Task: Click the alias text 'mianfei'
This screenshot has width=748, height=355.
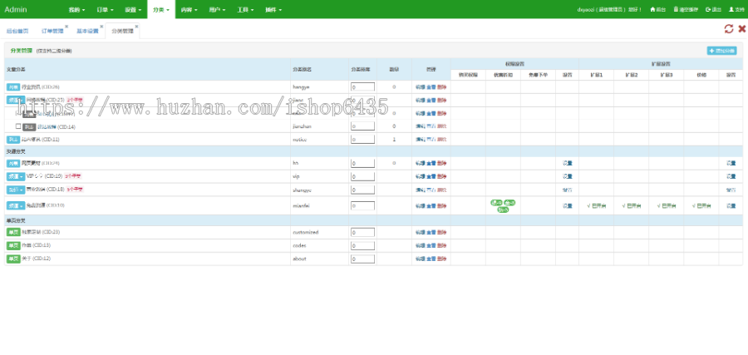Action: (x=301, y=205)
